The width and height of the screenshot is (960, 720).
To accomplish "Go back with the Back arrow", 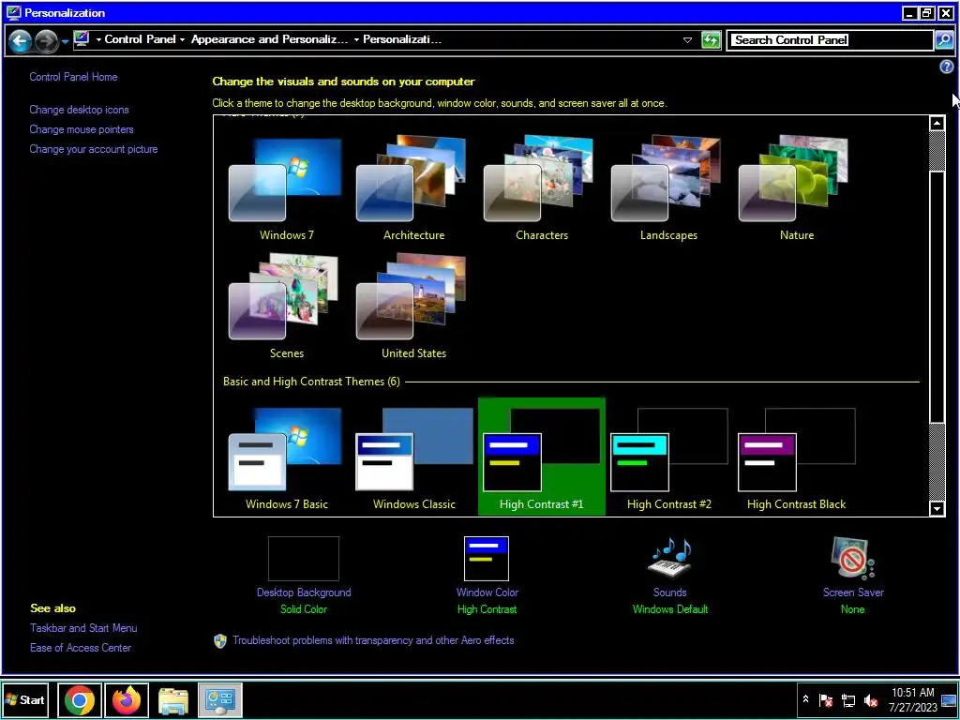I will tap(20, 41).
